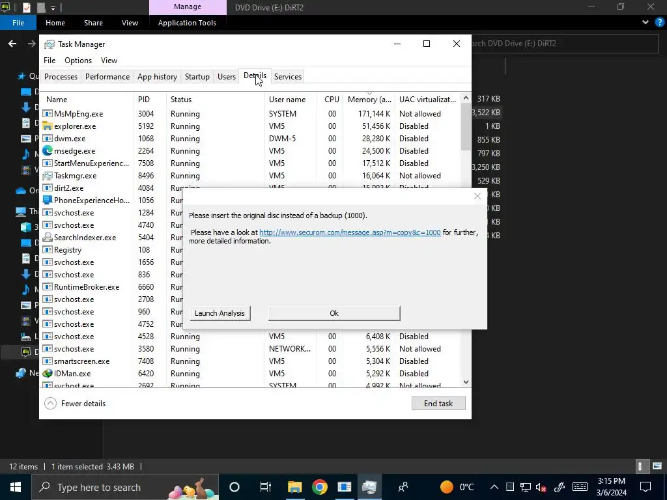The width and height of the screenshot is (667, 500).
Task: Open the notification center icon
Action: click(646, 487)
